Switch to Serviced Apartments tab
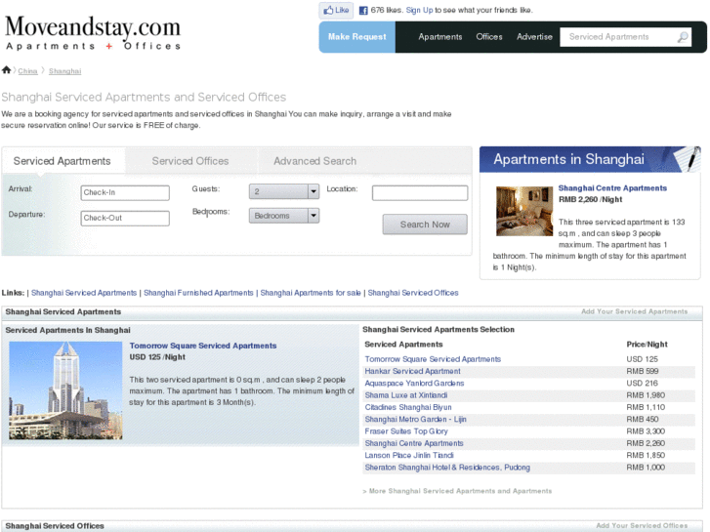Viewport: 710px width, 532px height. pyautogui.click(x=63, y=161)
